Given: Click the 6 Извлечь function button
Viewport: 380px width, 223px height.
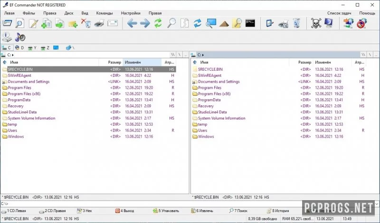Looking at the screenshot, I should [202, 211].
